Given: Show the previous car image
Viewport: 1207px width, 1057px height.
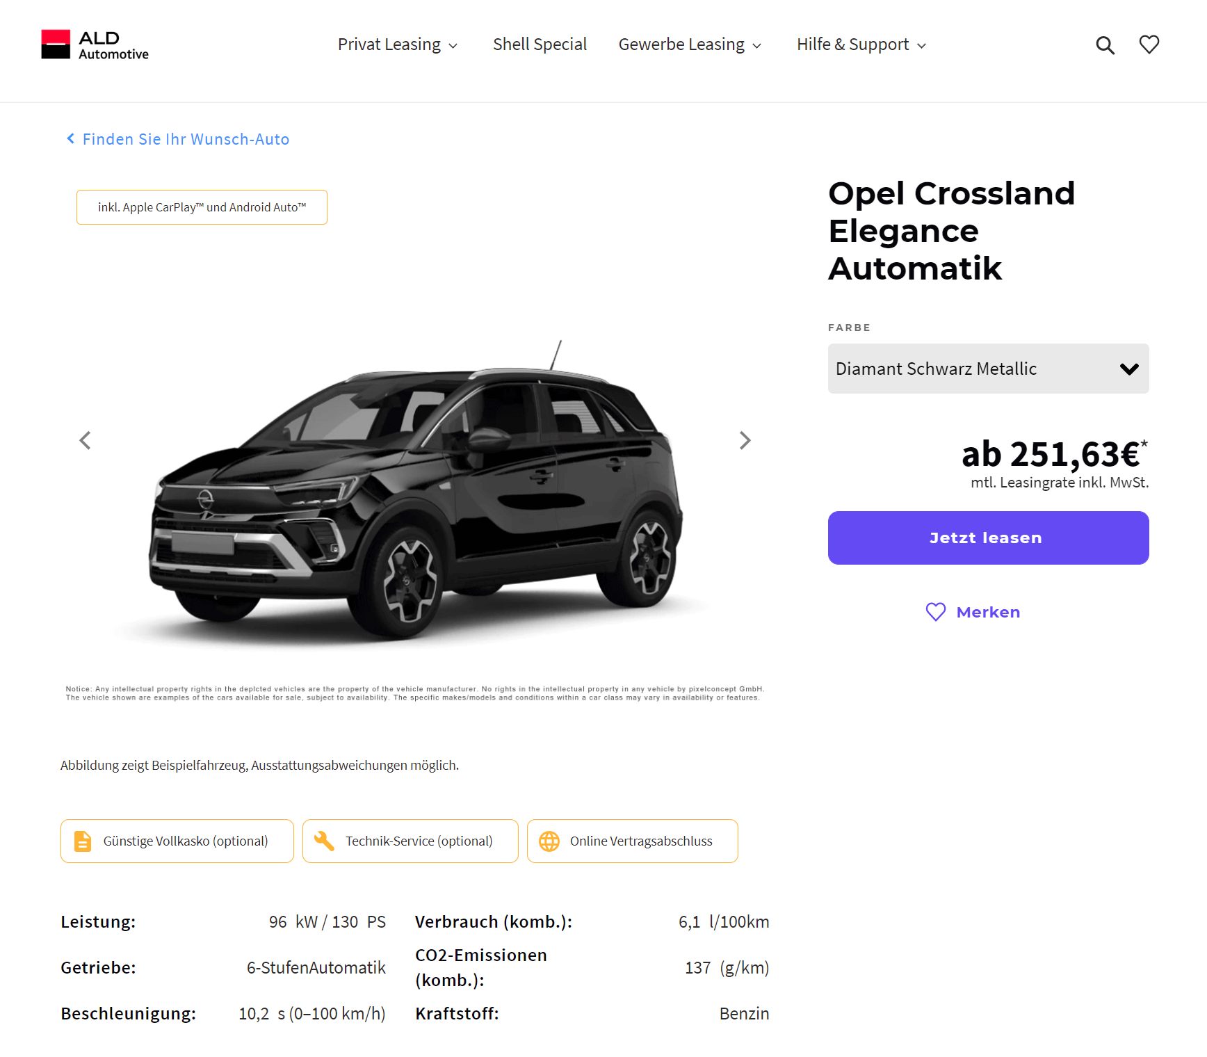Looking at the screenshot, I should click(x=85, y=440).
